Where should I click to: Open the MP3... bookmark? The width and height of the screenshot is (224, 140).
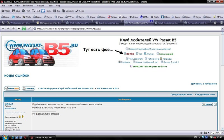(x=218, y=17)
